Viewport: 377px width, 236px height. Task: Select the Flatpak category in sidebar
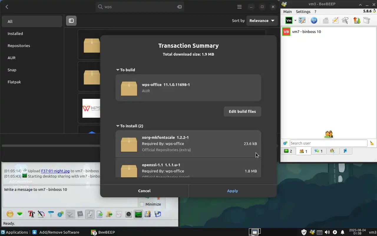[x=32, y=82]
